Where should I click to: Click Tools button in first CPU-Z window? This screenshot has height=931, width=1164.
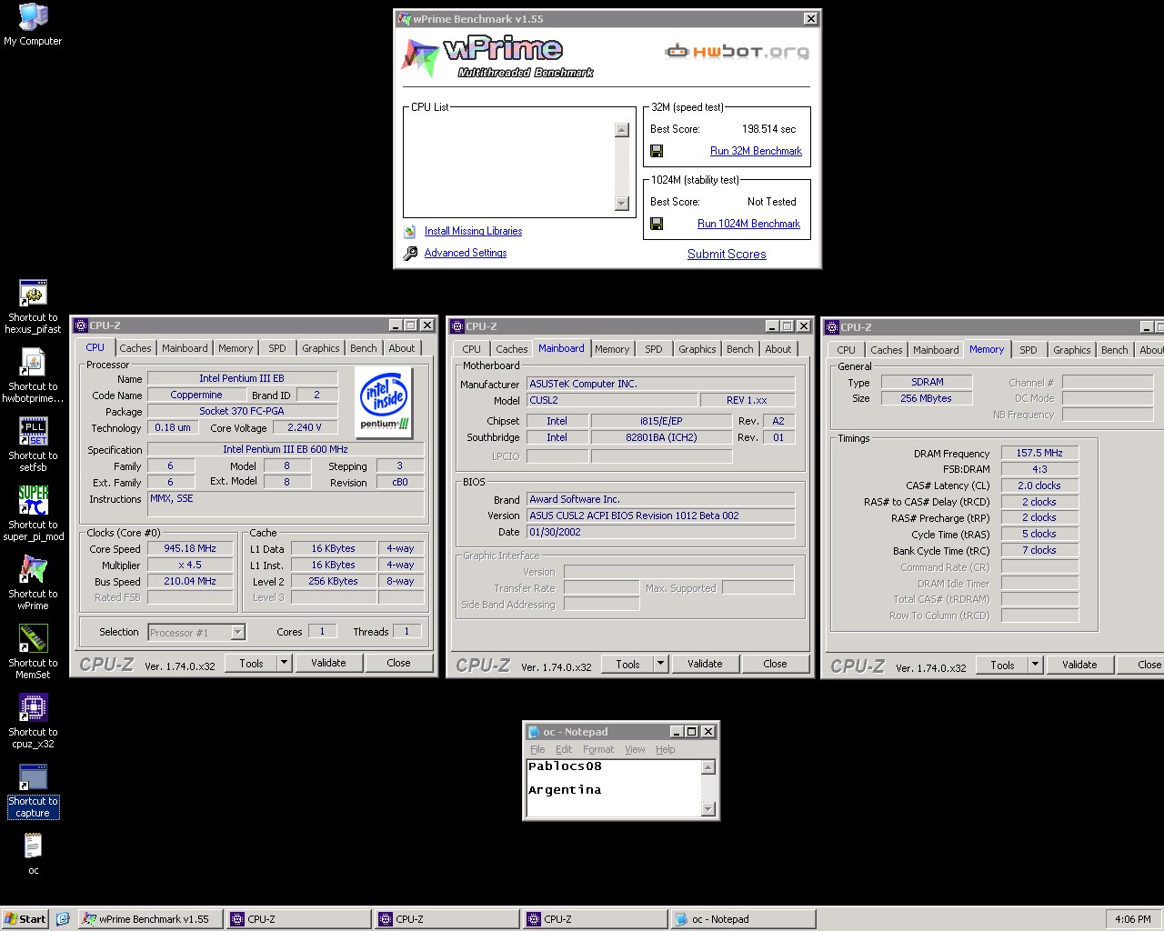pos(252,663)
